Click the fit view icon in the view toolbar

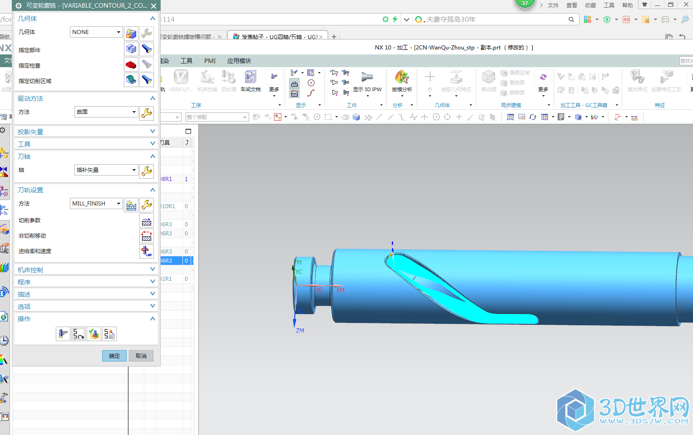pyautogui.click(x=511, y=117)
